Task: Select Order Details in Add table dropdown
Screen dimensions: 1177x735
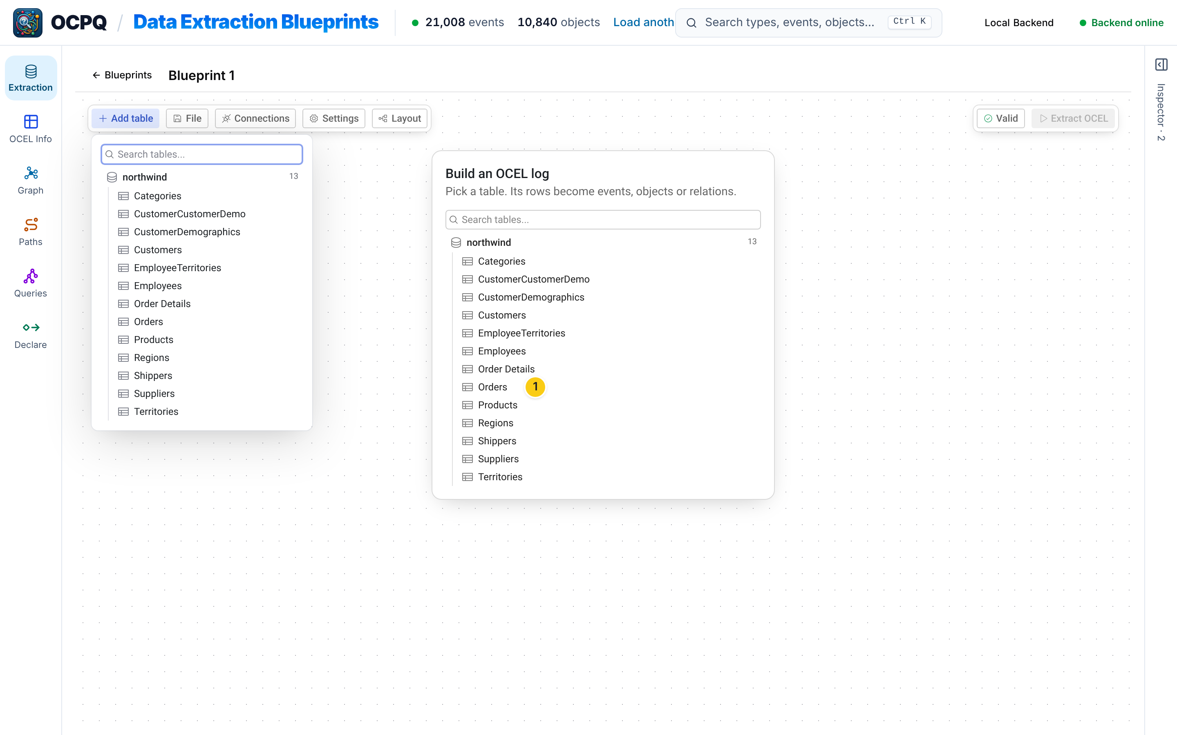Action: click(x=208, y=304)
